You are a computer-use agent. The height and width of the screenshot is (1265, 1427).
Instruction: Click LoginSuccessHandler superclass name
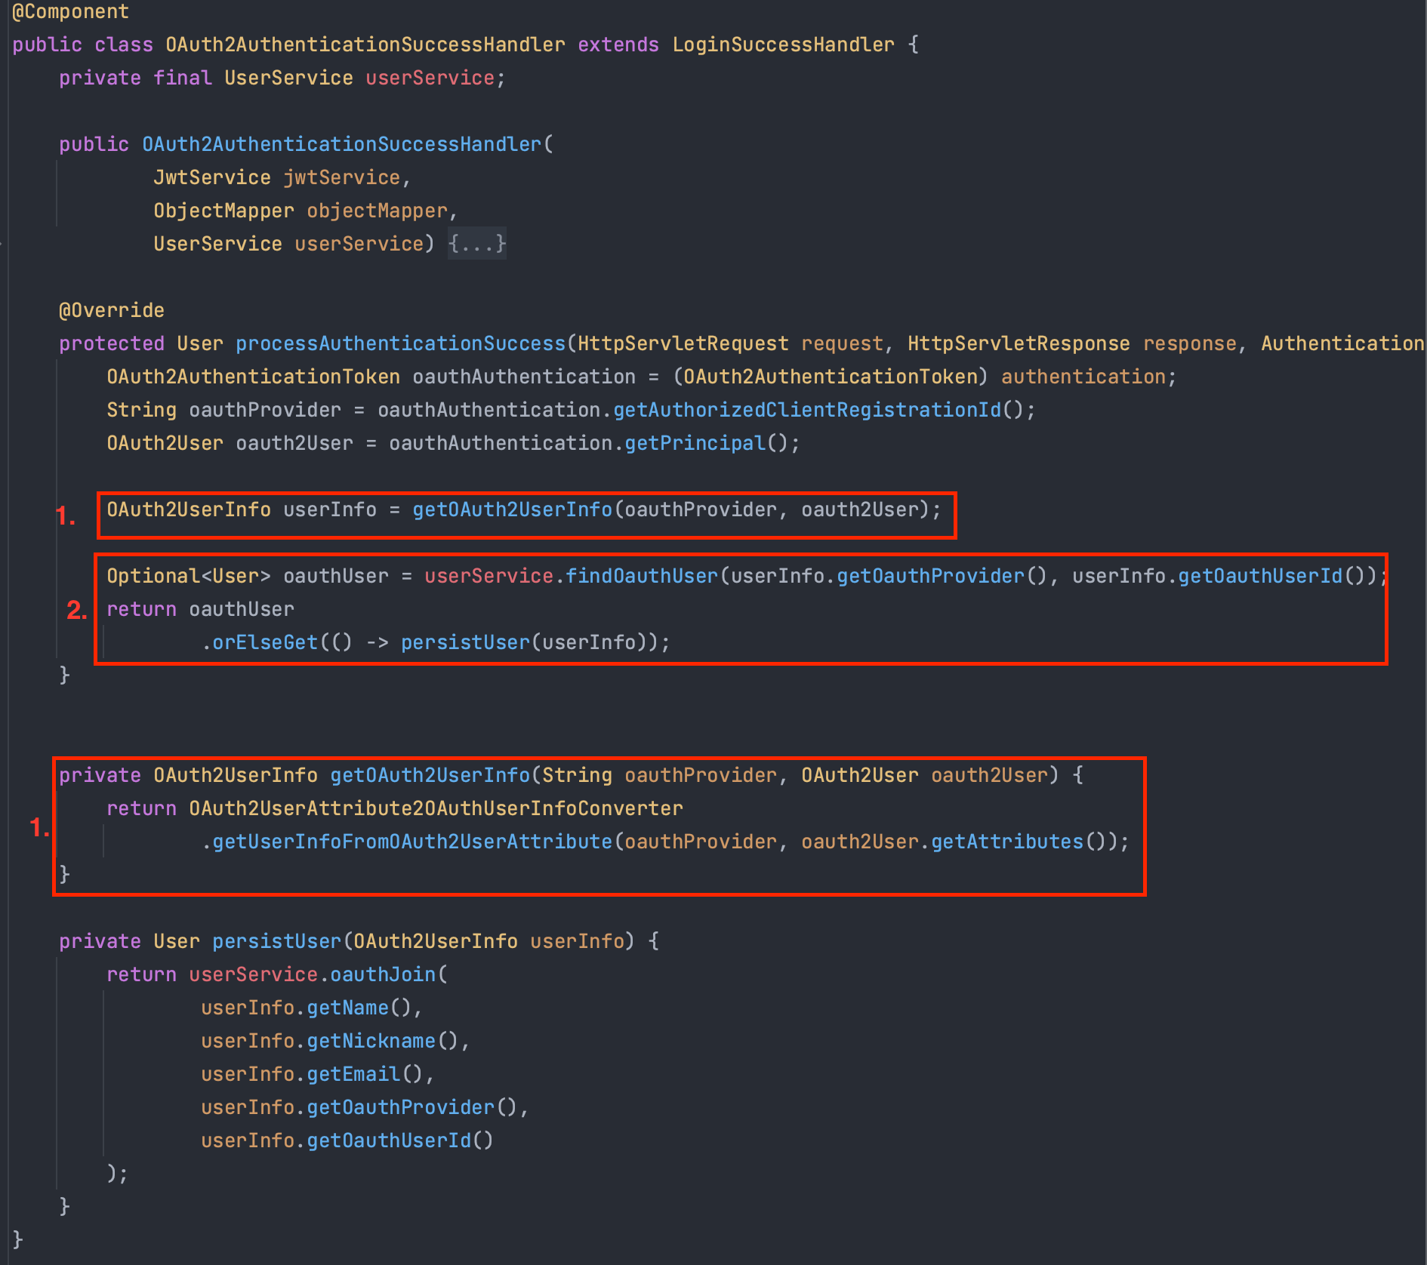pos(783,45)
